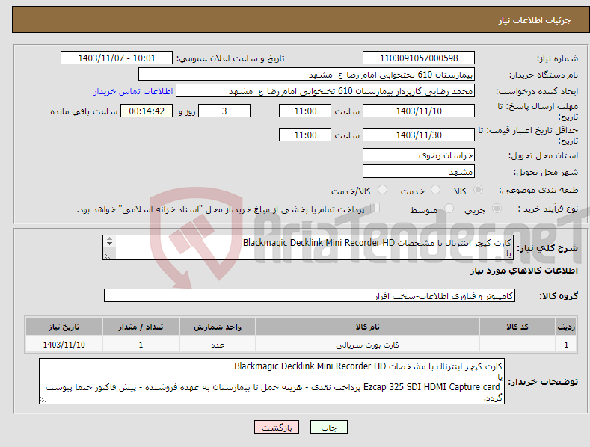Screen dimensions: 590x447
Task: Toggle the اسناد خزانه اسلامی payment checkbox
Action: [375, 208]
